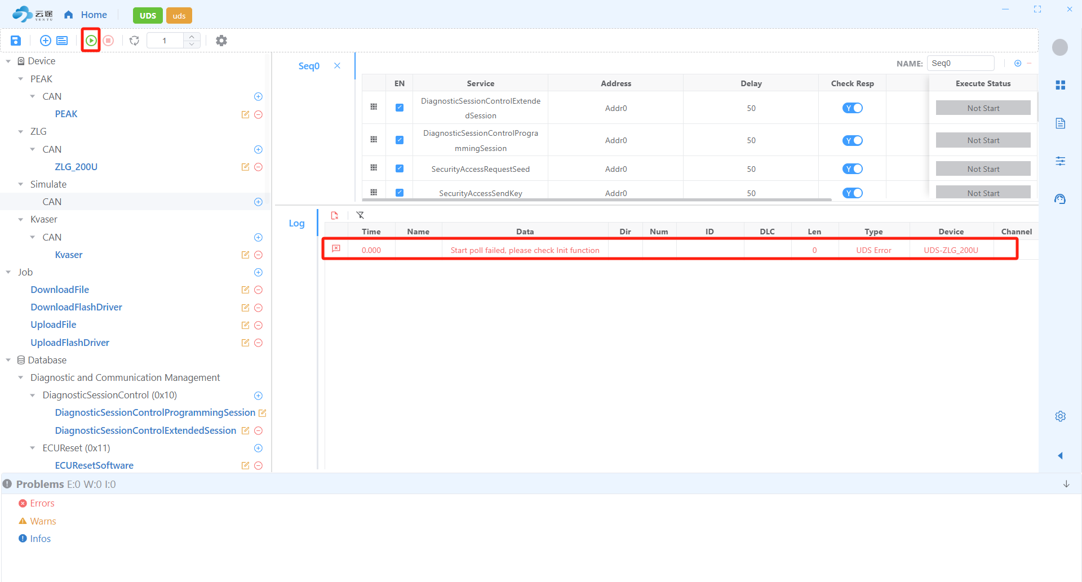Toggle Check Resp switch for DiagnosticSessionControlExtendedSession

[852, 108]
